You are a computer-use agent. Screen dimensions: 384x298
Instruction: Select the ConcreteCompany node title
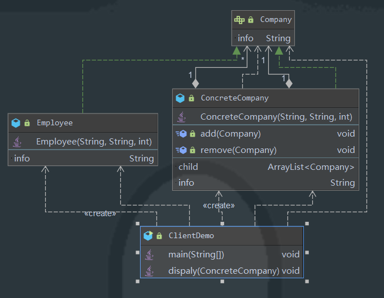point(234,98)
